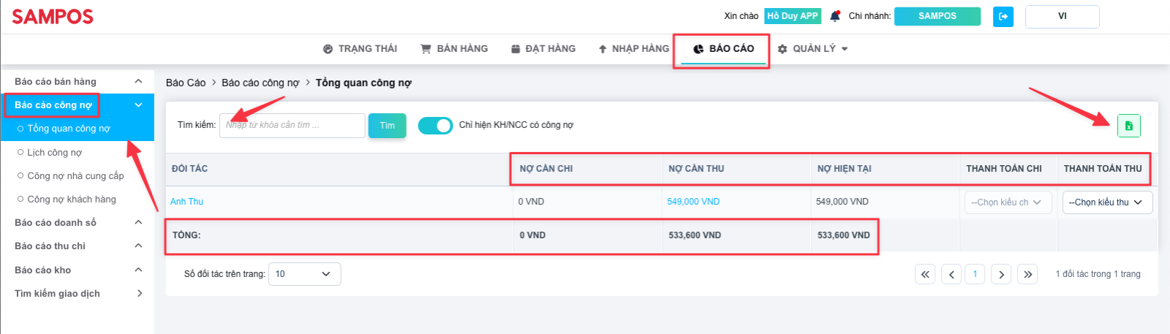Select the "Công nợ nhà cung cấp" item

tap(71, 175)
